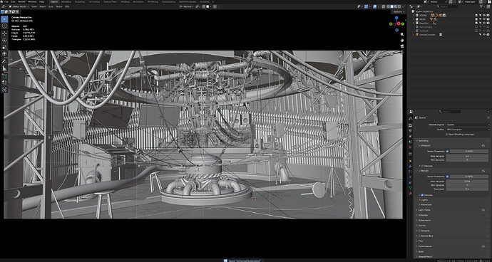Open the viewport Options button

click(397, 11)
